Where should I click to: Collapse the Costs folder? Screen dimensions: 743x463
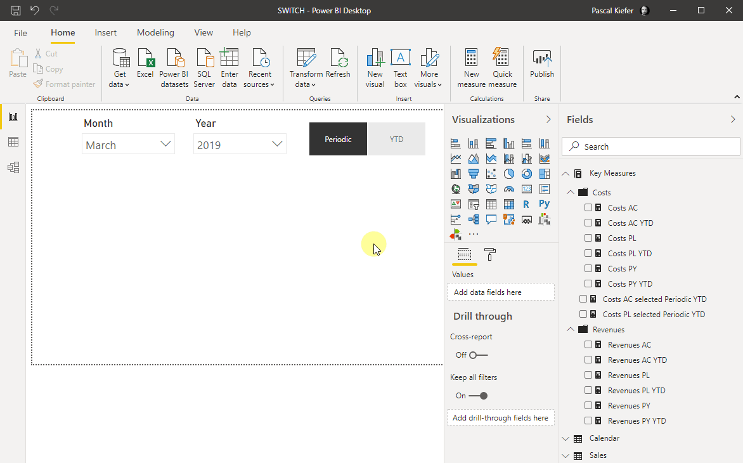571,192
